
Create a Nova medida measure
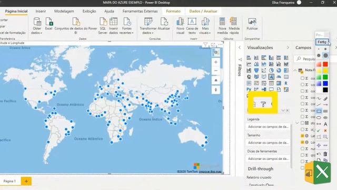pyautogui.click(x=222, y=26)
